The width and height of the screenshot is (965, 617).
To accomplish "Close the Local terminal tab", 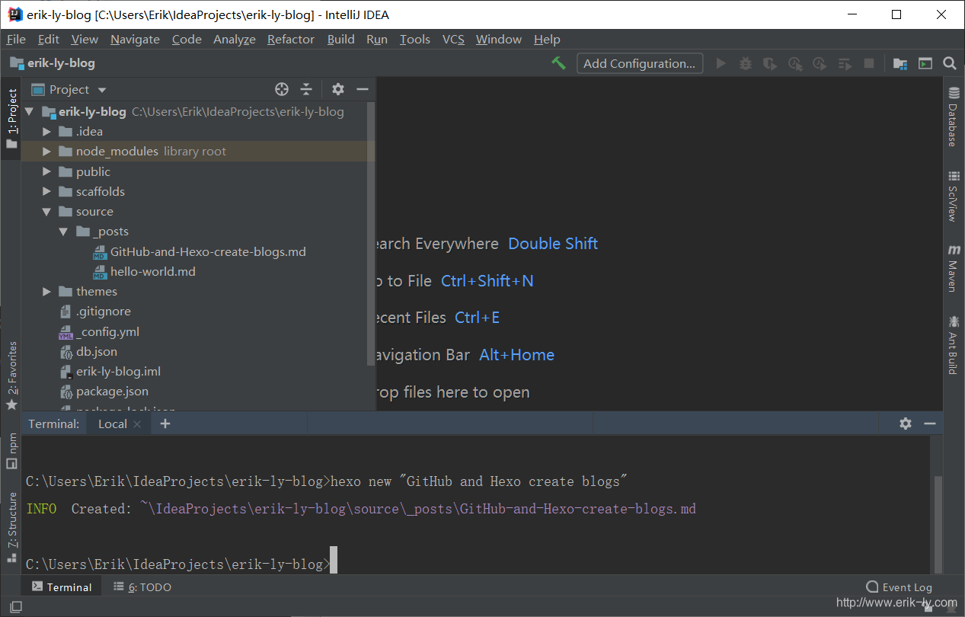I will (137, 424).
